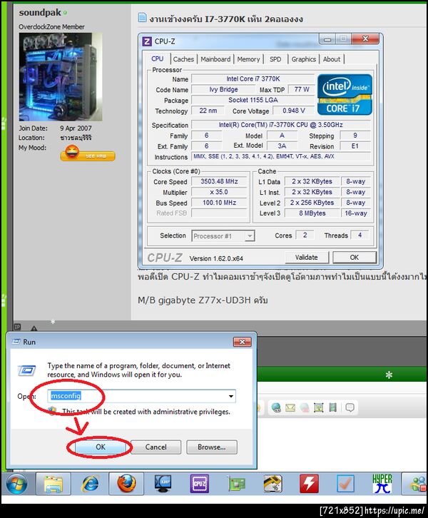
Task: Click the email envelope icon in editor toolbar
Action: 290,407
